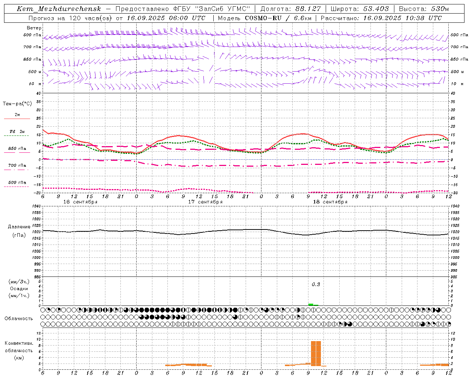
Task: Click the 0.3 precipitation amount value
Action: (x=316, y=285)
